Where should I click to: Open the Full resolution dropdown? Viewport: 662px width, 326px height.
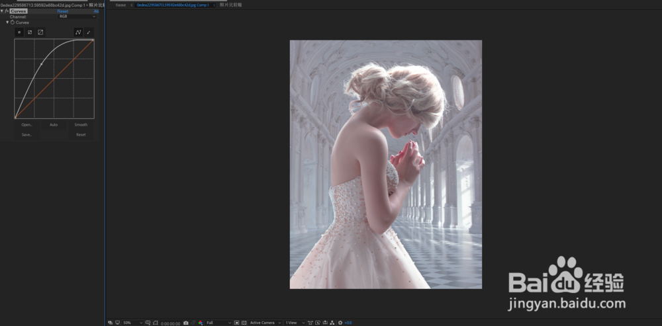point(218,323)
